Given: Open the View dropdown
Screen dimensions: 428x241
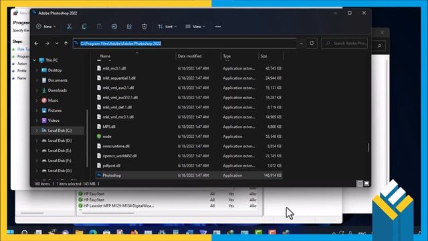Looking at the screenshot, I should (195, 27).
